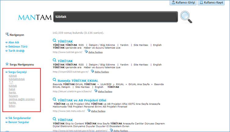Image resolution: width=230 pixels, height=132 pixels.
Task: Click the Sorgu Navigasyonu star icon
Action: (x=7, y=64)
